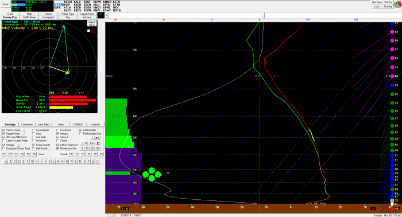Enable the Hail Growth checkbox
The width and height of the screenshot is (402, 217).
(x=33, y=148)
